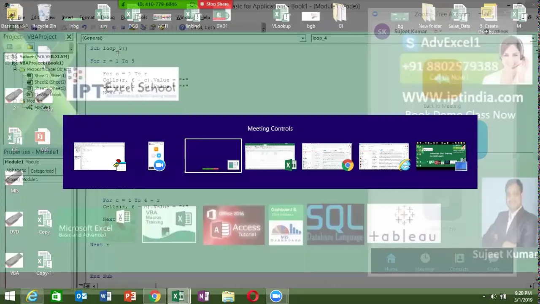
Task: Collapse the Microsoft Excel Objects folder
Action: tap(15, 69)
